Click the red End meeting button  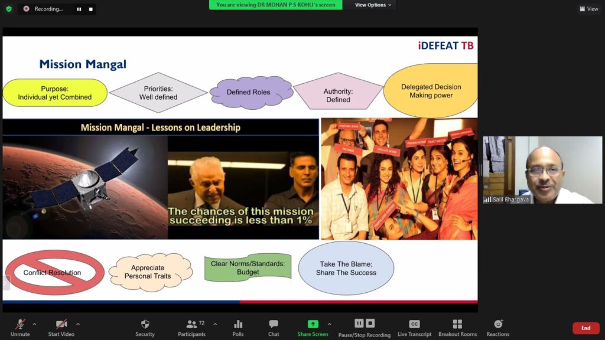tap(586, 328)
